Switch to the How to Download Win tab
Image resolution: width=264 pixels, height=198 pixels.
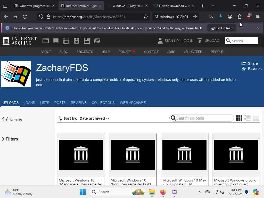click(x=174, y=6)
